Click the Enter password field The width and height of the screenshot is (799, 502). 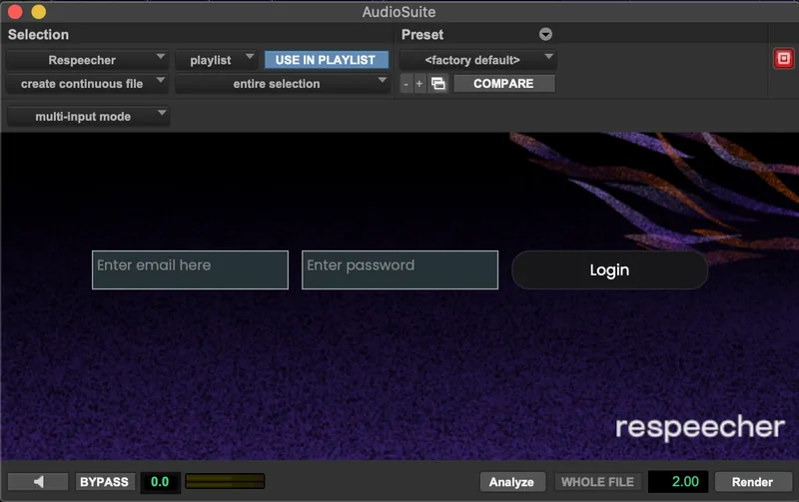(400, 269)
